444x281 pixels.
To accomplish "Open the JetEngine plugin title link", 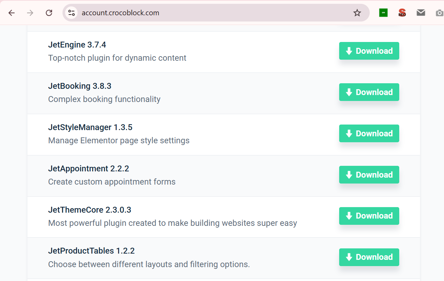I will (x=77, y=45).
